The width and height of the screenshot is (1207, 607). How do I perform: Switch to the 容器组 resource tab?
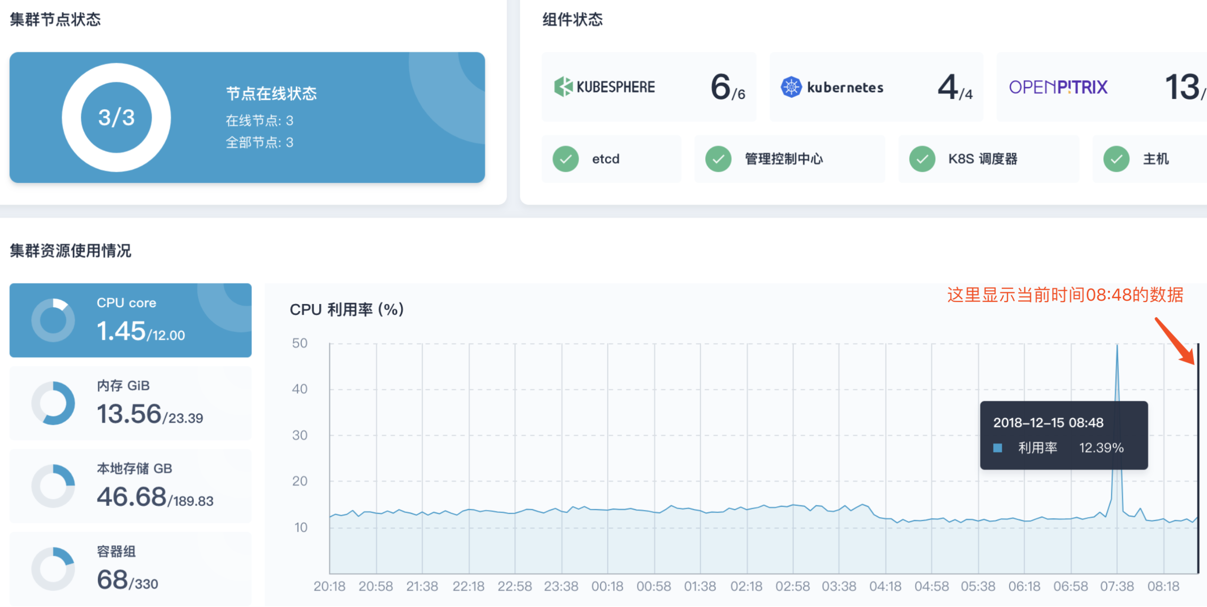(130, 569)
